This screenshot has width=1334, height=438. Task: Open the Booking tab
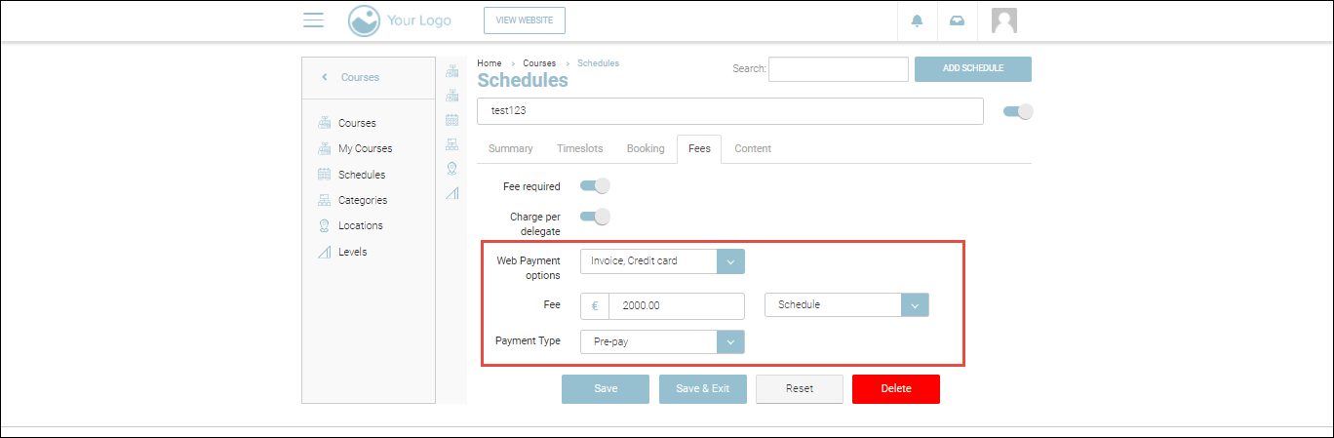pos(646,148)
